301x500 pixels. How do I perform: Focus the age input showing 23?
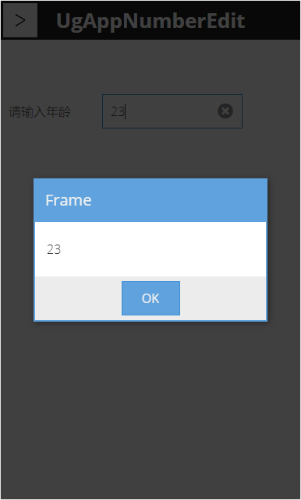coord(172,111)
